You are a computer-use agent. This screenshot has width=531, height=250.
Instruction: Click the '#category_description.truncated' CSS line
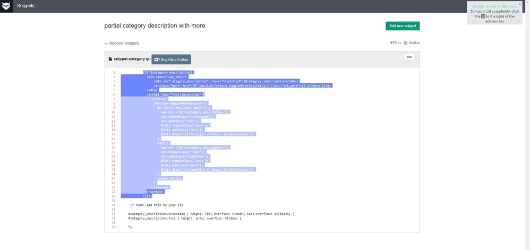click(211, 214)
